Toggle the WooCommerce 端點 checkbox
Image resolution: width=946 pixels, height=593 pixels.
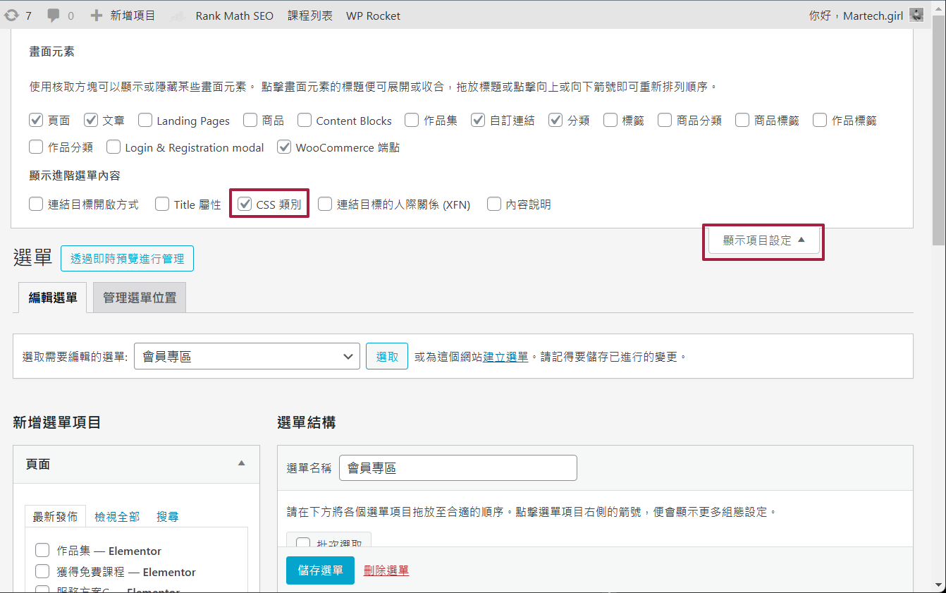coord(284,147)
